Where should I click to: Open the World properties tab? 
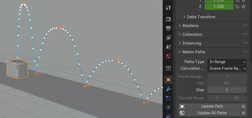[168, 56]
